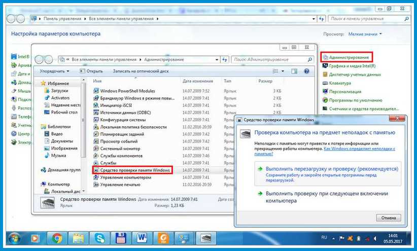Screen dimensions: 417x251
Task: Click the navigation pane vertical scrollbar
Action: click(83, 120)
